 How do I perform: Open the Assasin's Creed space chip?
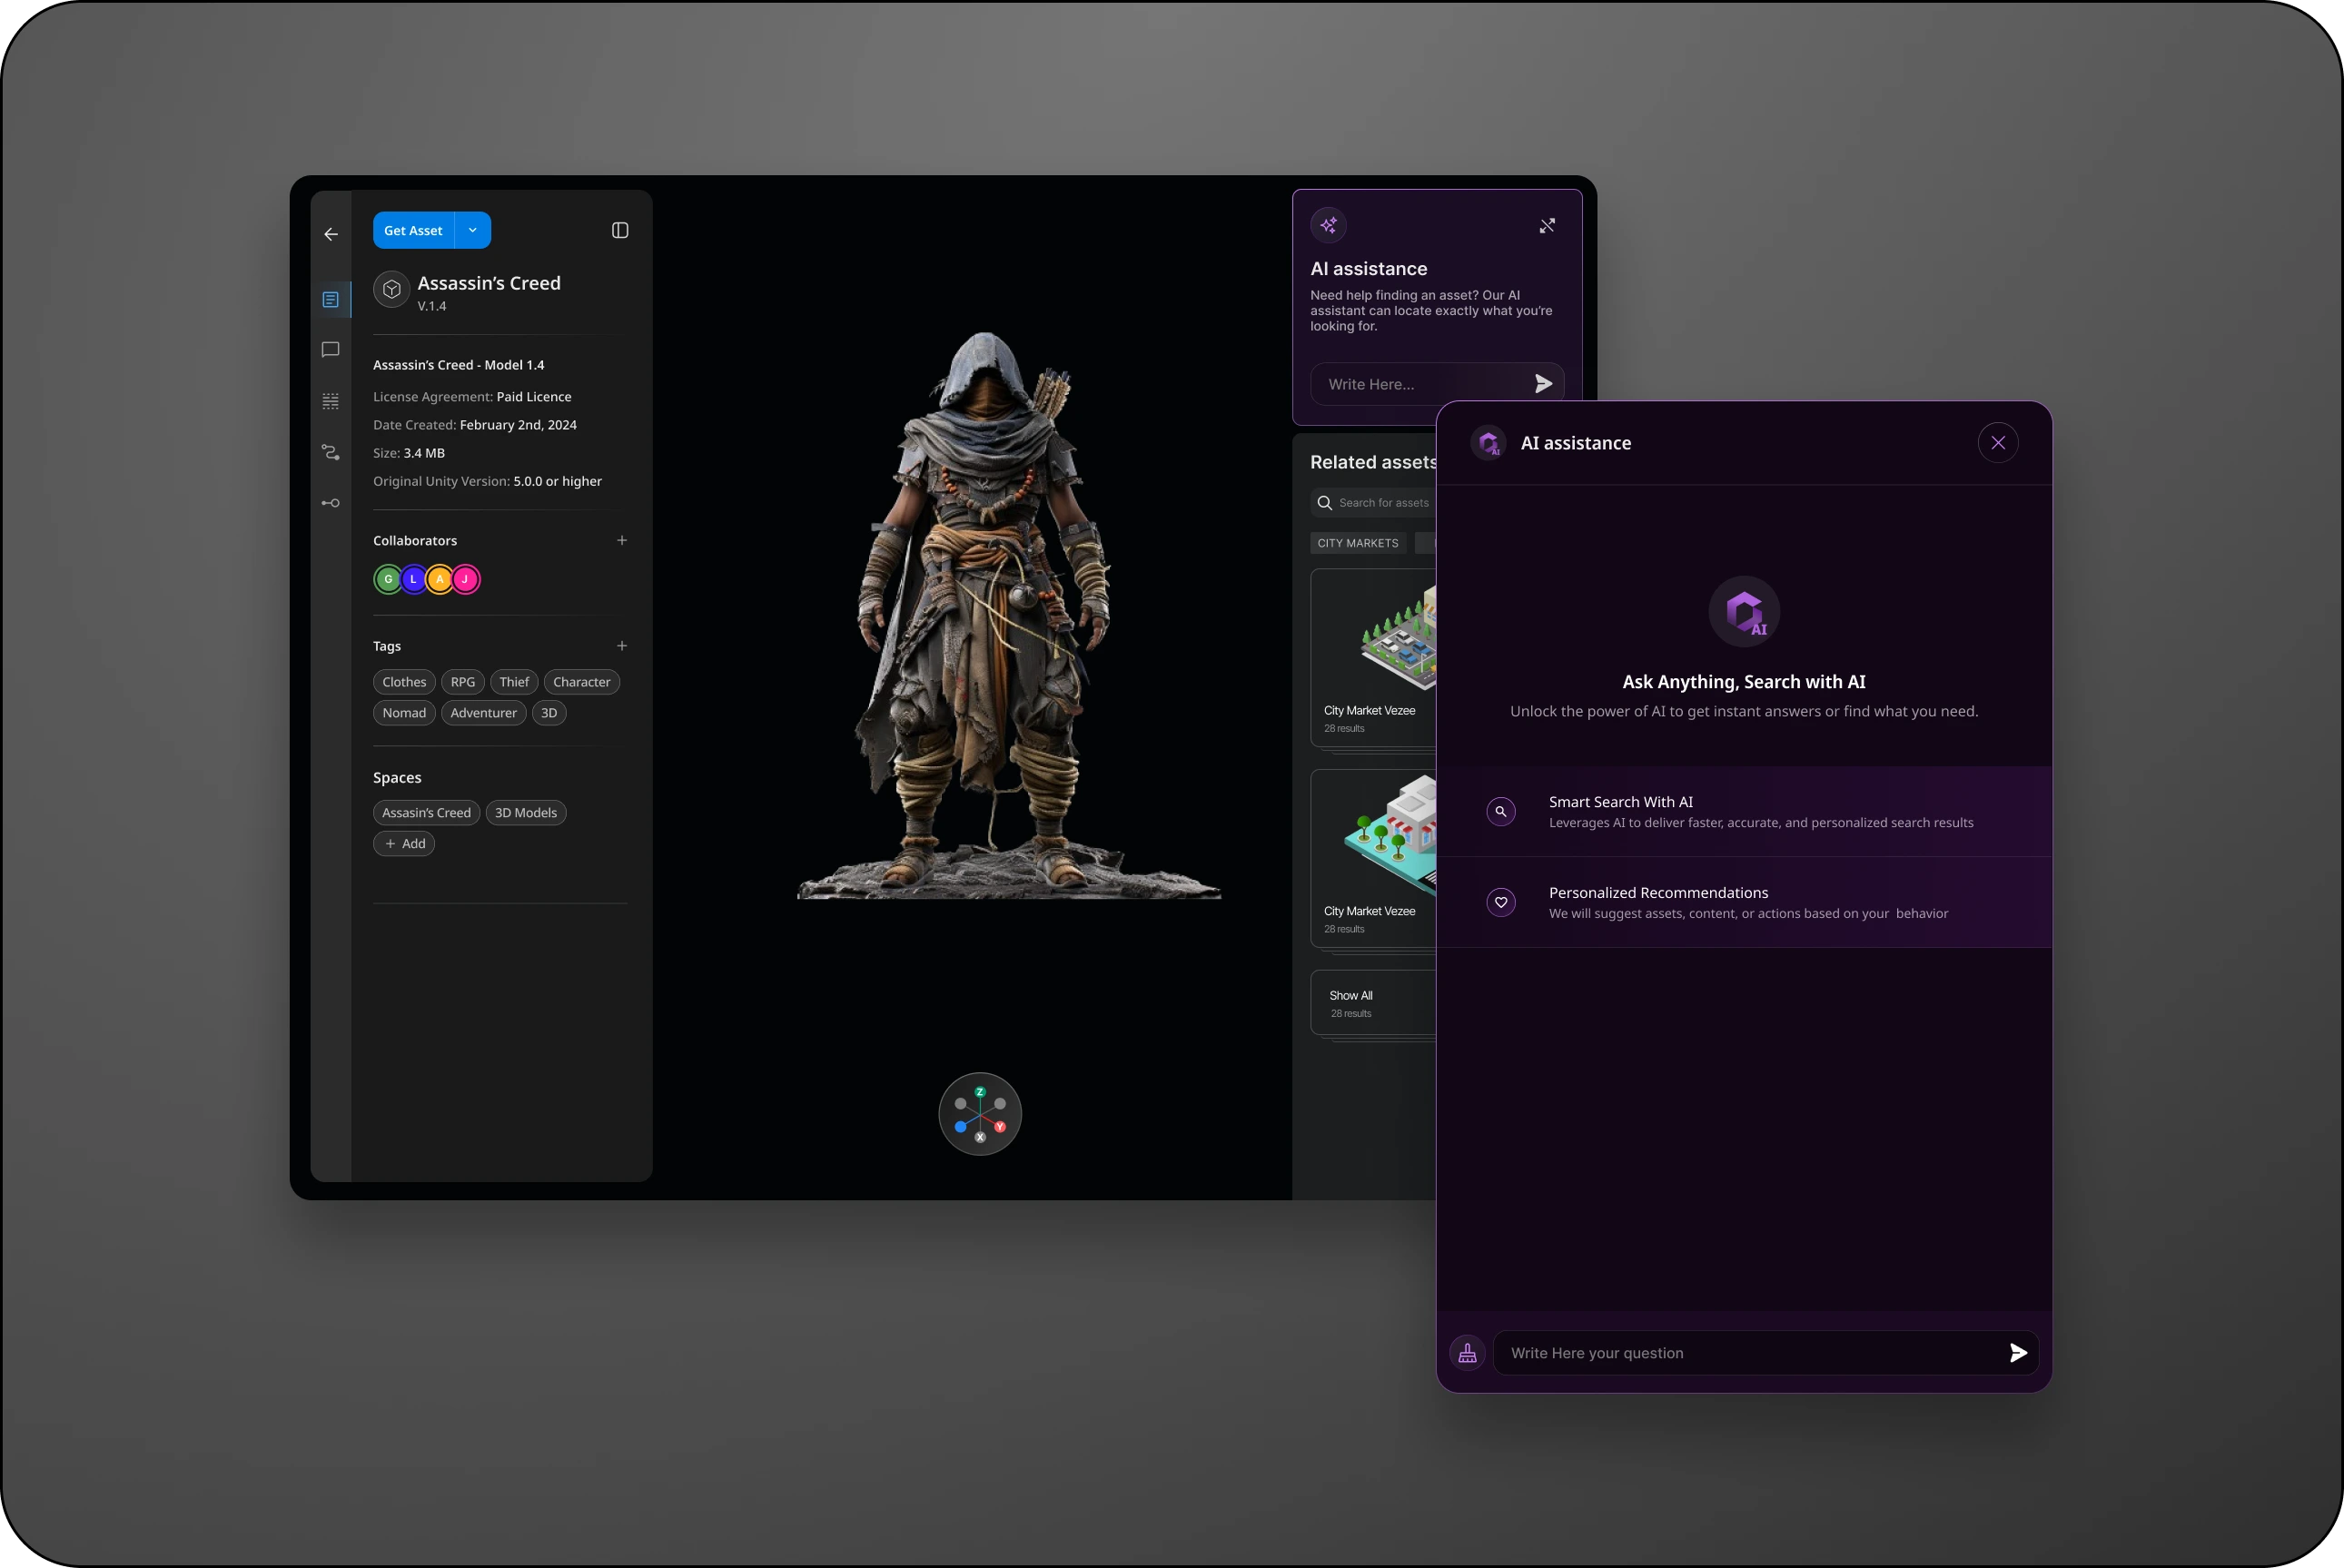point(427,813)
